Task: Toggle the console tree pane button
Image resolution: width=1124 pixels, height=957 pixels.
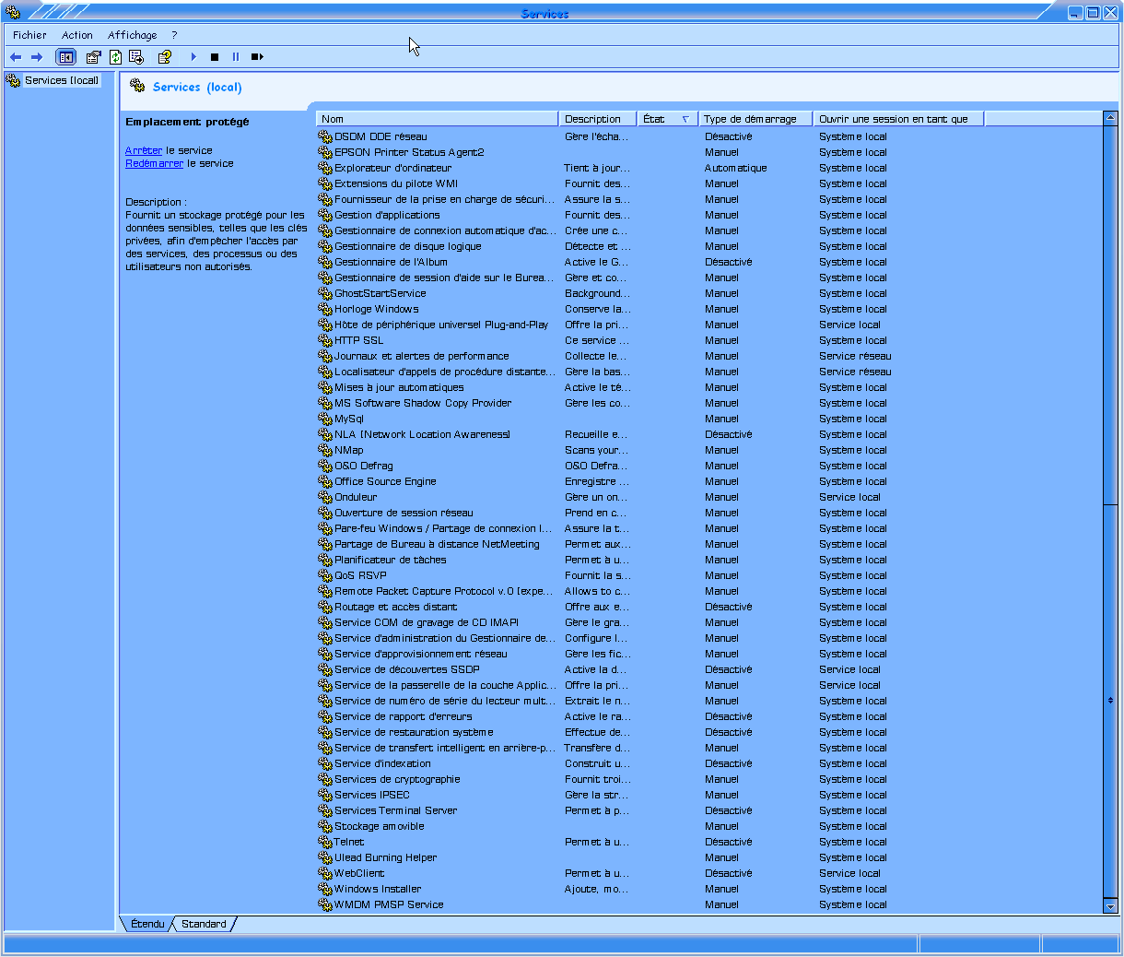Action: pyautogui.click(x=65, y=57)
